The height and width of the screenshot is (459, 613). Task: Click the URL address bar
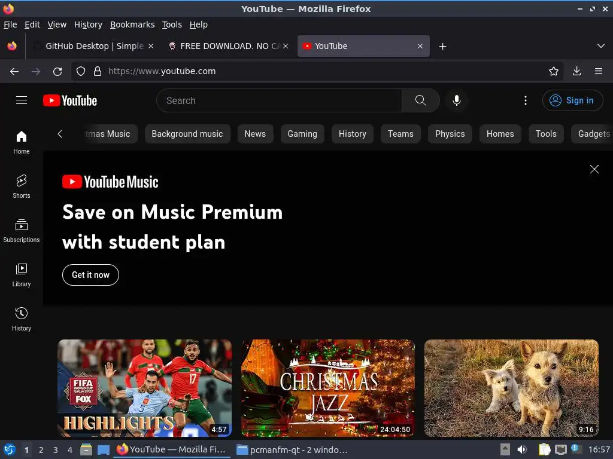click(317, 71)
